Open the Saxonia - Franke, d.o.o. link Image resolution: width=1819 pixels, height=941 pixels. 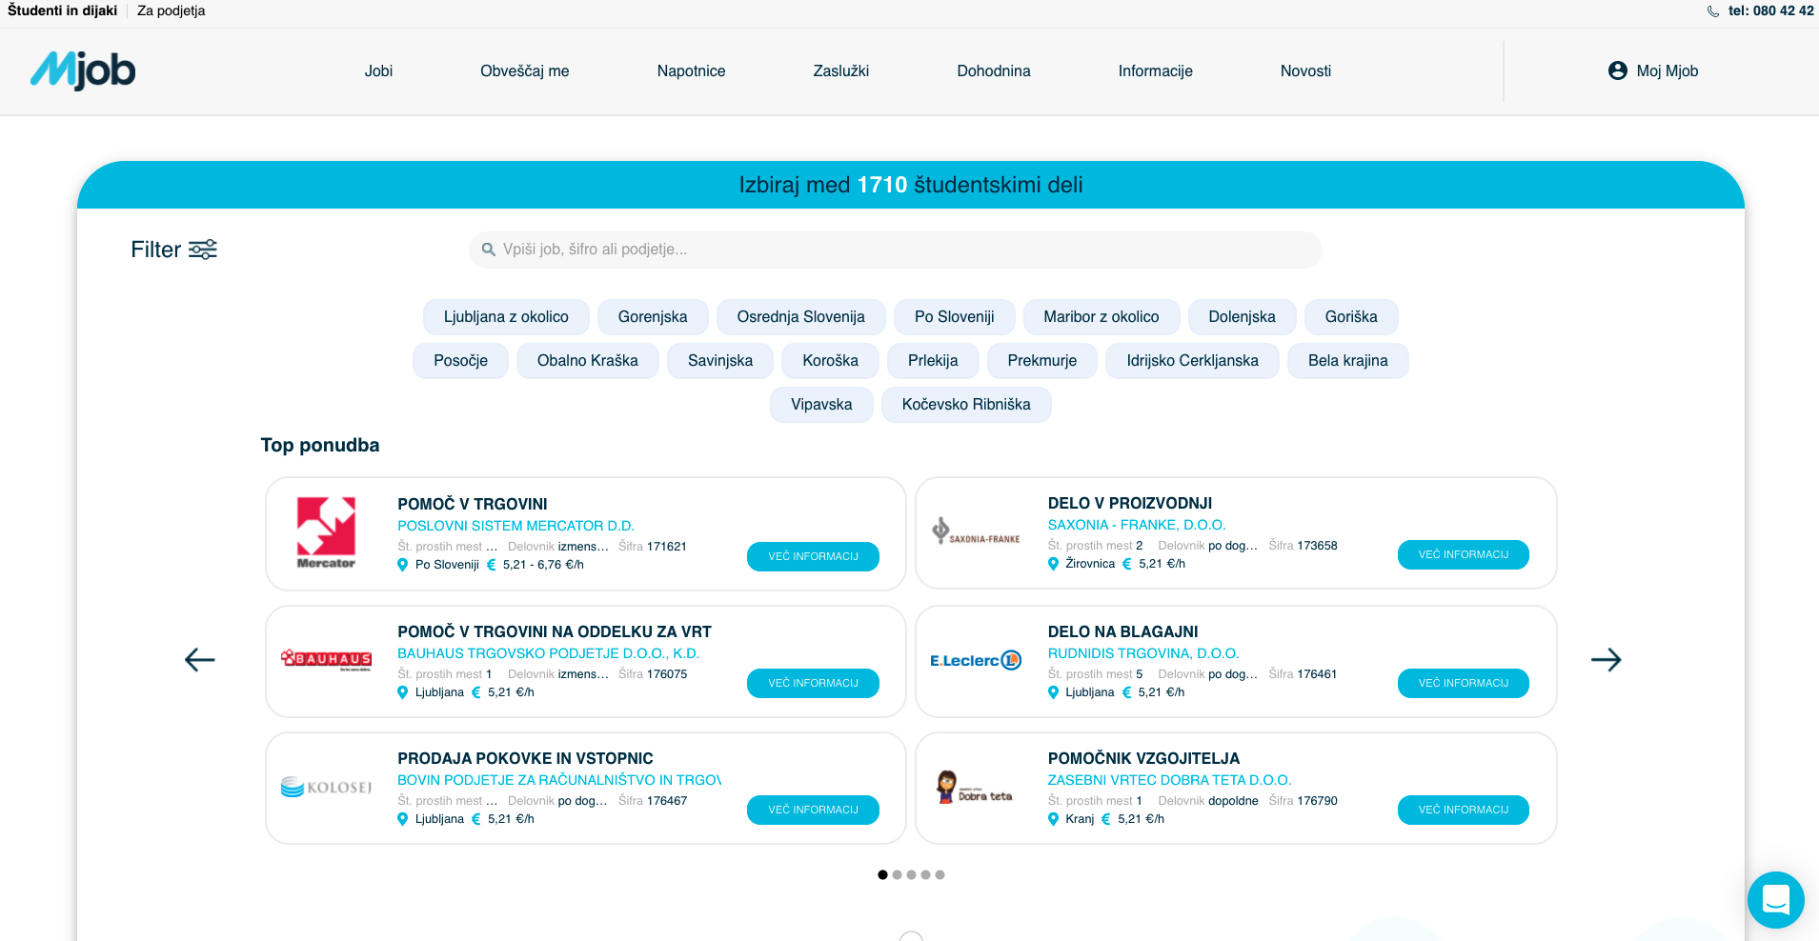click(x=1136, y=525)
